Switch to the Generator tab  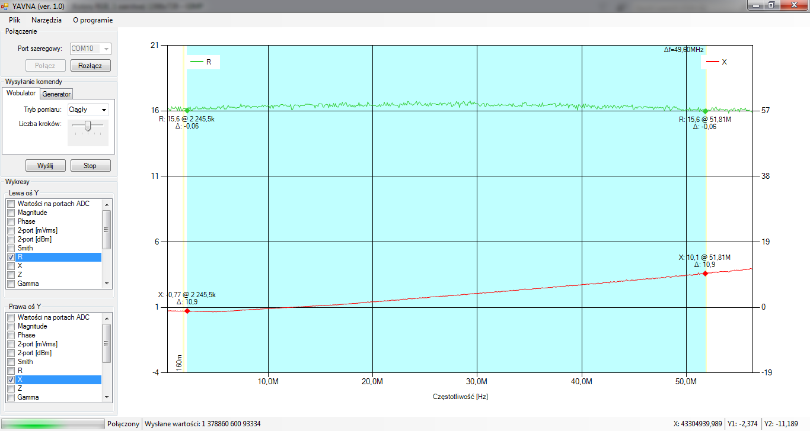pyautogui.click(x=56, y=94)
